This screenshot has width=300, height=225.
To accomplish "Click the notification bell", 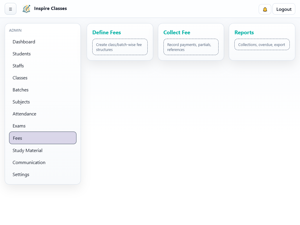I will coord(265,9).
